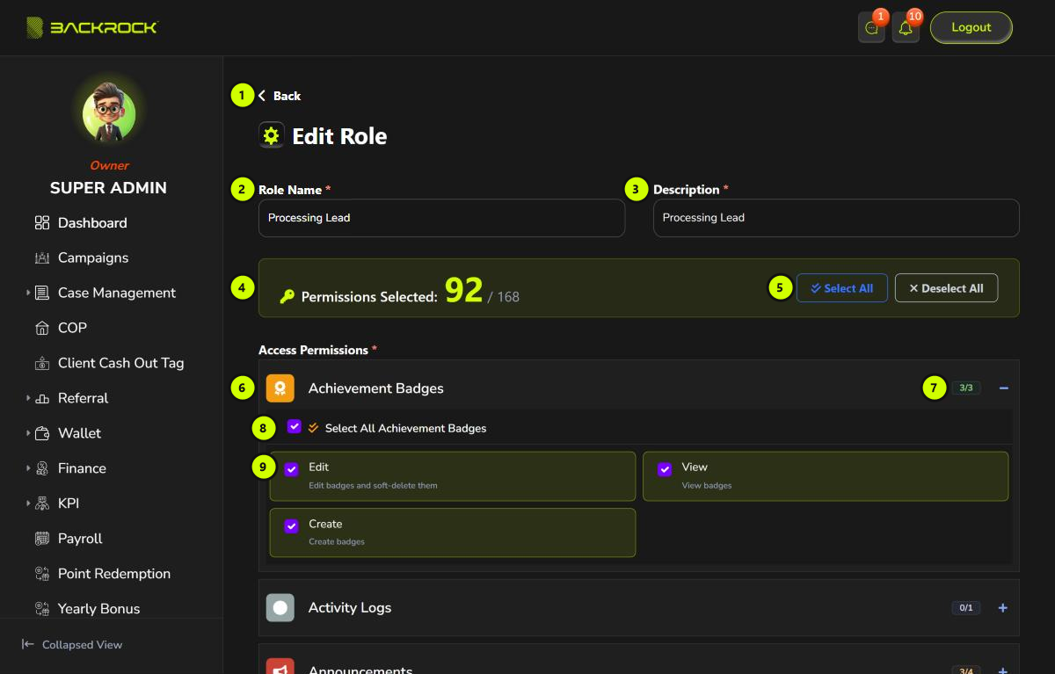Click the Dashboard grid icon

pos(42,223)
